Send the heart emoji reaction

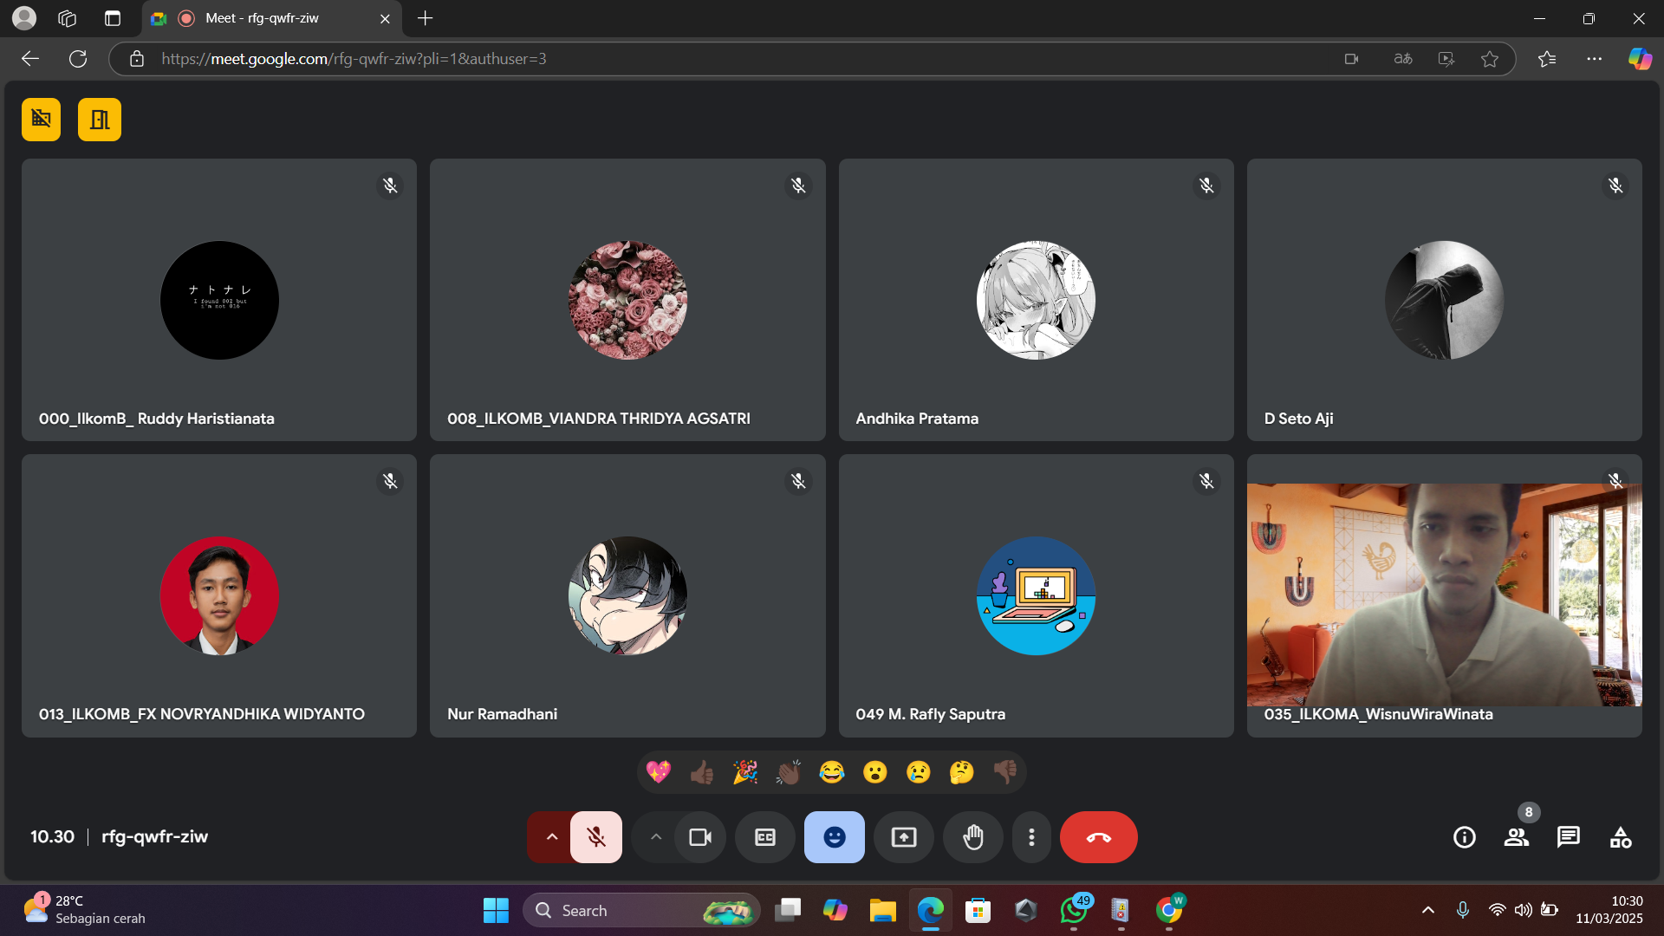(x=659, y=772)
